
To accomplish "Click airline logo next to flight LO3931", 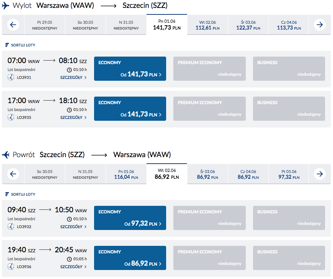I will 11,77.
